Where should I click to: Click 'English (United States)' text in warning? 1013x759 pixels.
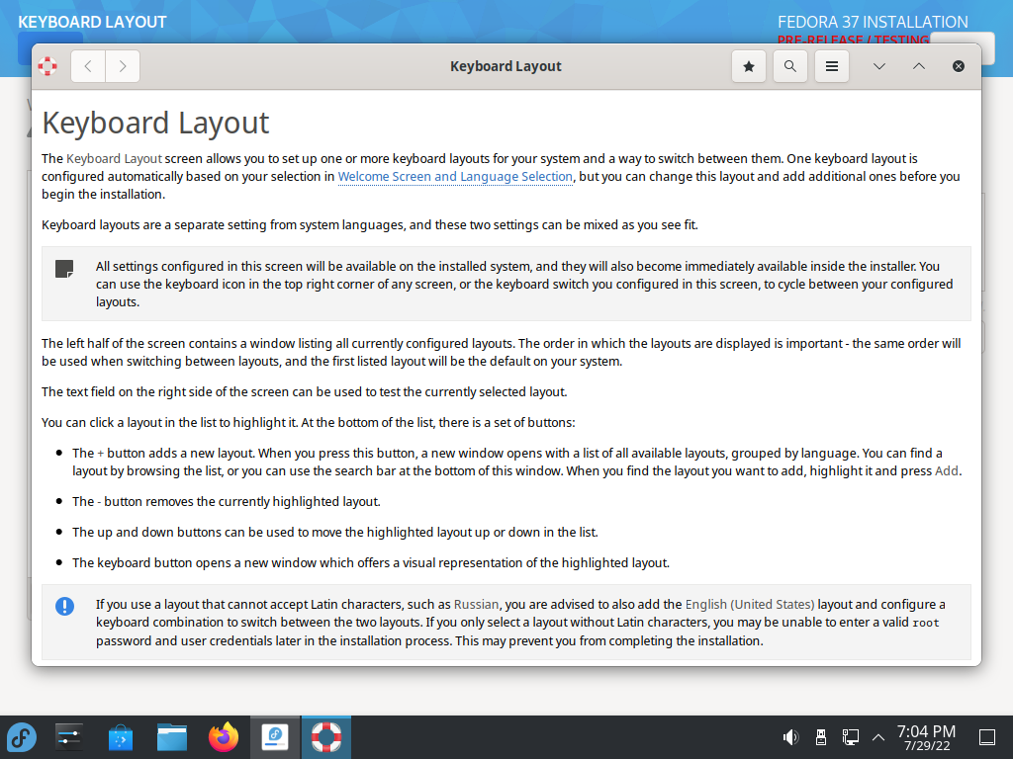(750, 604)
